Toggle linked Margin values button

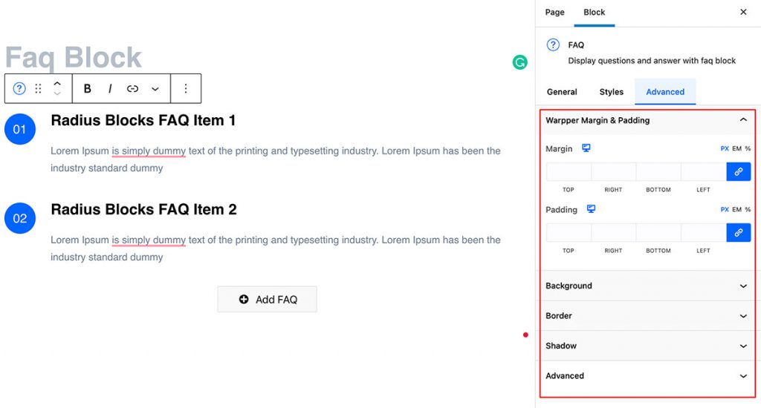tap(738, 171)
